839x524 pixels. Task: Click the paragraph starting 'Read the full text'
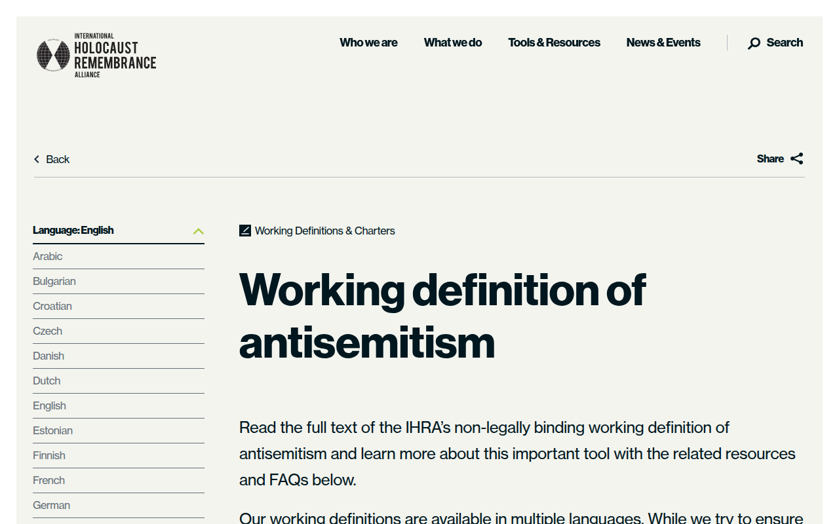point(517,453)
